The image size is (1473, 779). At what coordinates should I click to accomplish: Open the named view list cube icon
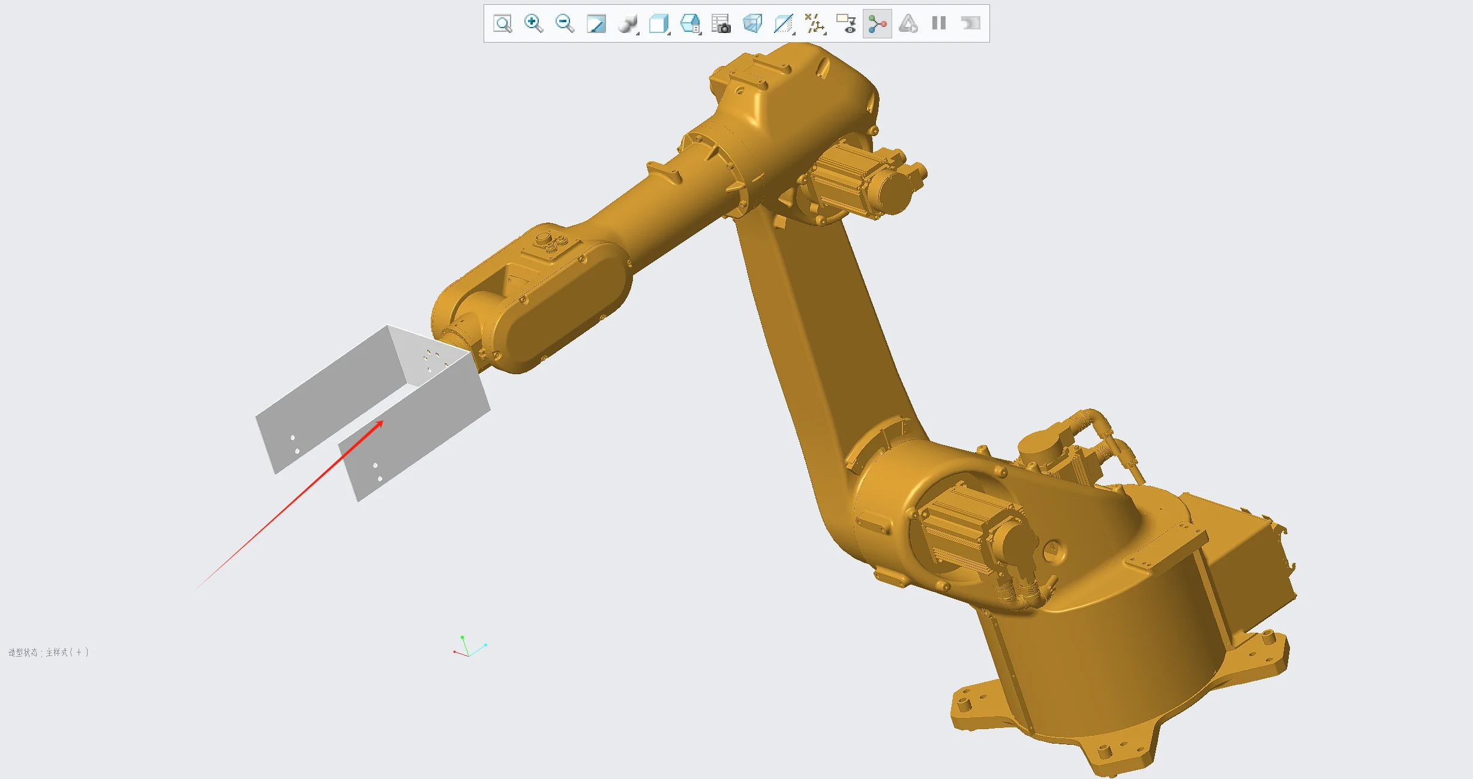[691, 23]
